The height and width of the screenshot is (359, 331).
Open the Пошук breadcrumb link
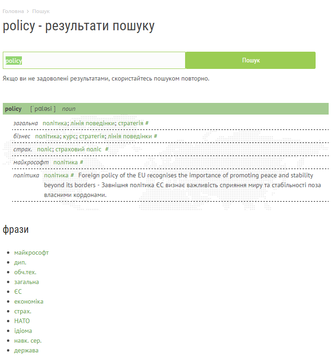point(41,11)
